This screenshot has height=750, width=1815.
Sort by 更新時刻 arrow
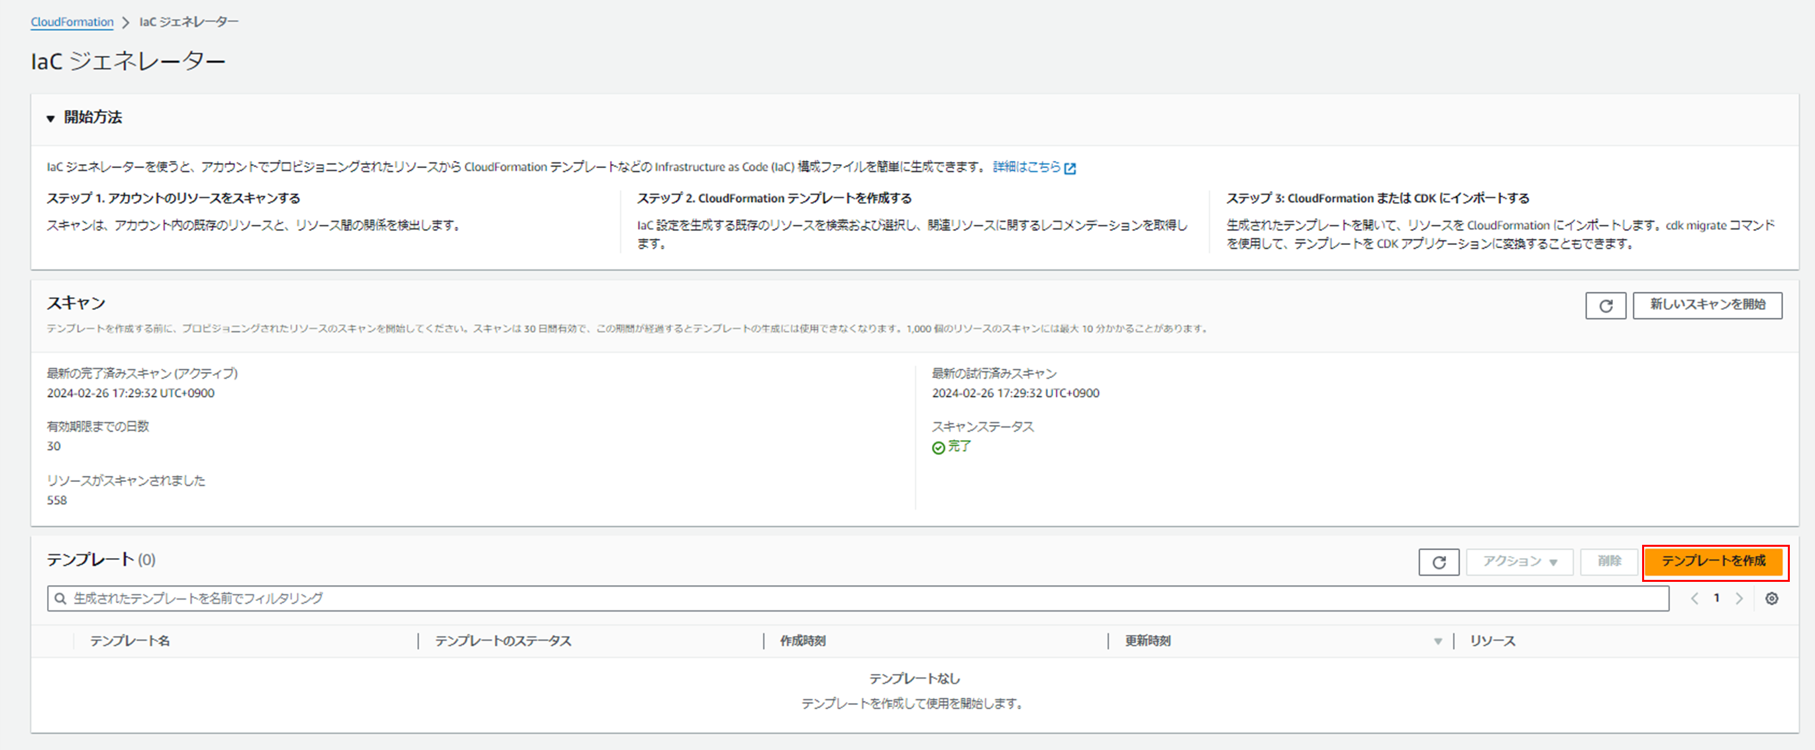[1437, 641]
